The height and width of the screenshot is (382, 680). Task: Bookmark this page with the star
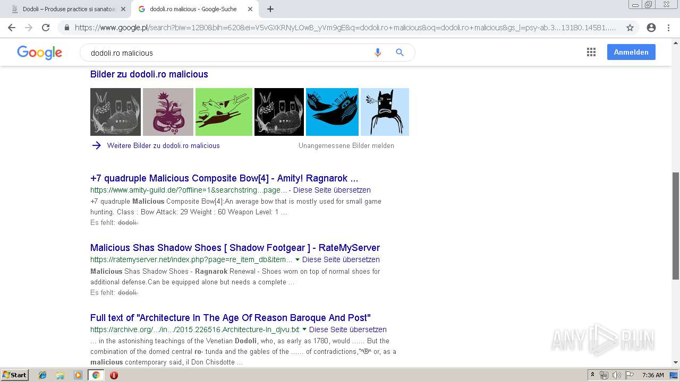(x=630, y=28)
